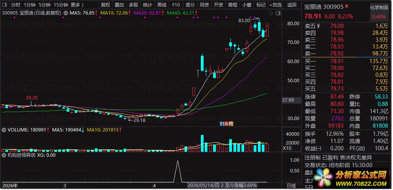
Task: Toggle 简框 simple frame mode
Action: [233, 5]
